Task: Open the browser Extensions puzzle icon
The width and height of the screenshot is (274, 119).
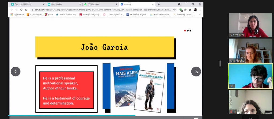Action: [190, 10]
